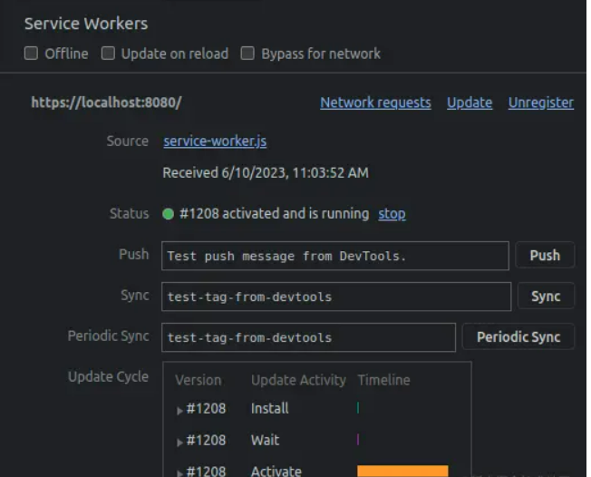Click the Source label

(x=128, y=141)
